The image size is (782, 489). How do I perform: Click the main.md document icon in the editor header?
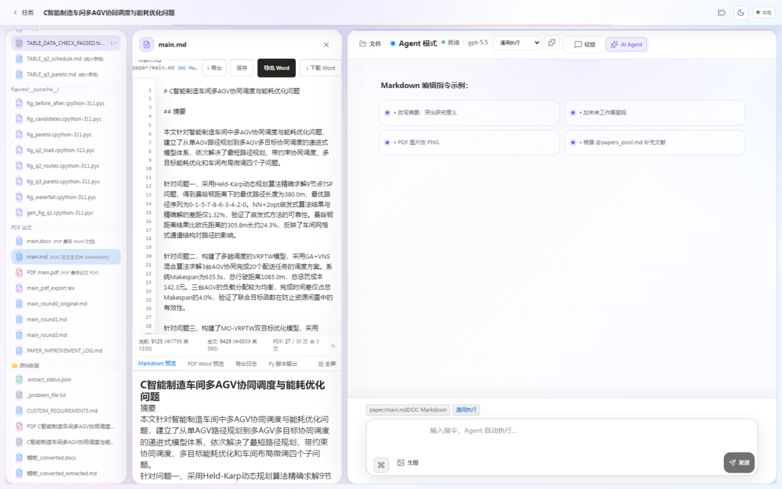[147, 44]
